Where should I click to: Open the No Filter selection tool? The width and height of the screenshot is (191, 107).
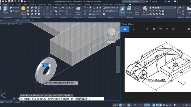point(129,10)
